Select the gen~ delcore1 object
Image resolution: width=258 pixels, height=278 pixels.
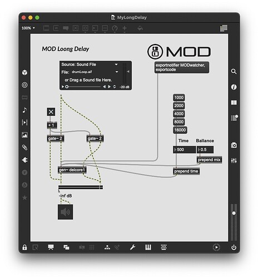pyautogui.click(x=72, y=170)
